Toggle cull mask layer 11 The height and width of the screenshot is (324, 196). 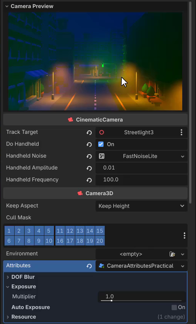pos(60,231)
